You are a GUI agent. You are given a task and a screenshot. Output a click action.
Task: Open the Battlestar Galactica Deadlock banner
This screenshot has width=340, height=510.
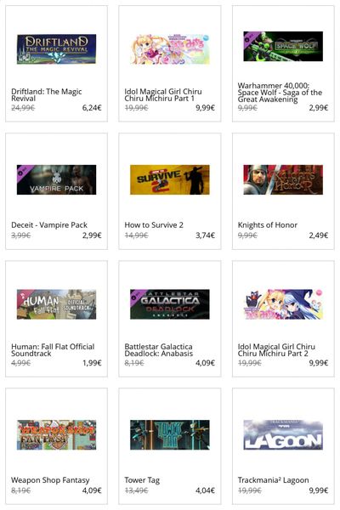(169, 304)
